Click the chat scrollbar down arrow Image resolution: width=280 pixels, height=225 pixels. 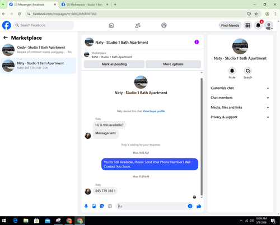click(202, 197)
